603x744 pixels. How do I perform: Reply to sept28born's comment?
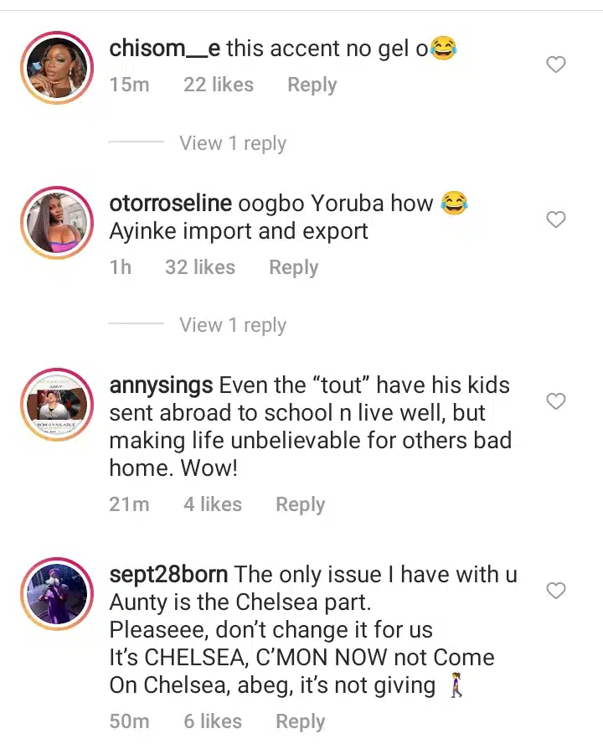300,721
